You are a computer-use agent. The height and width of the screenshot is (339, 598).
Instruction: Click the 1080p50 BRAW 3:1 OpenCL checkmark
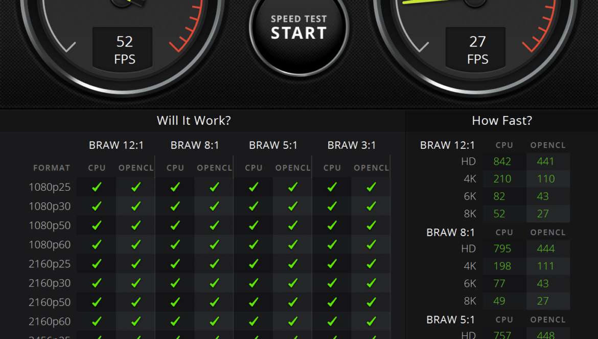(371, 225)
